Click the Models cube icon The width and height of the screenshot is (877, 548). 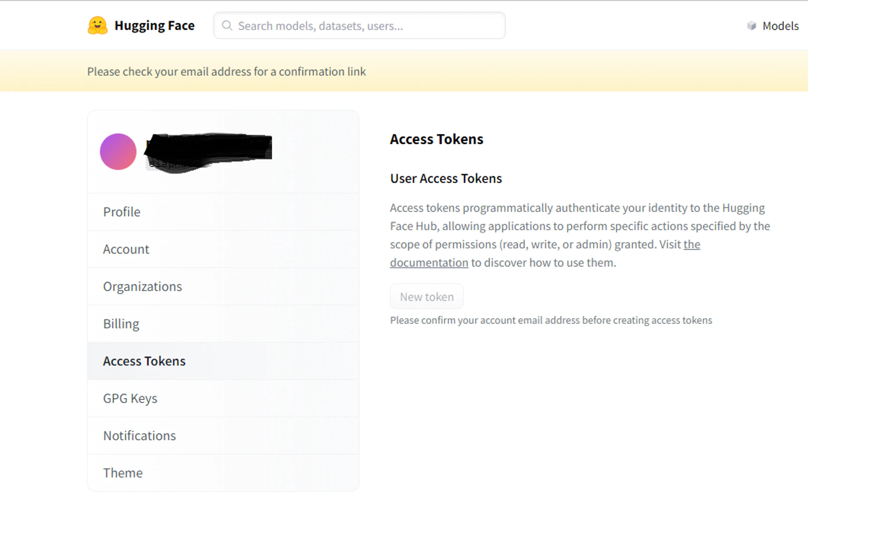[x=752, y=26]
